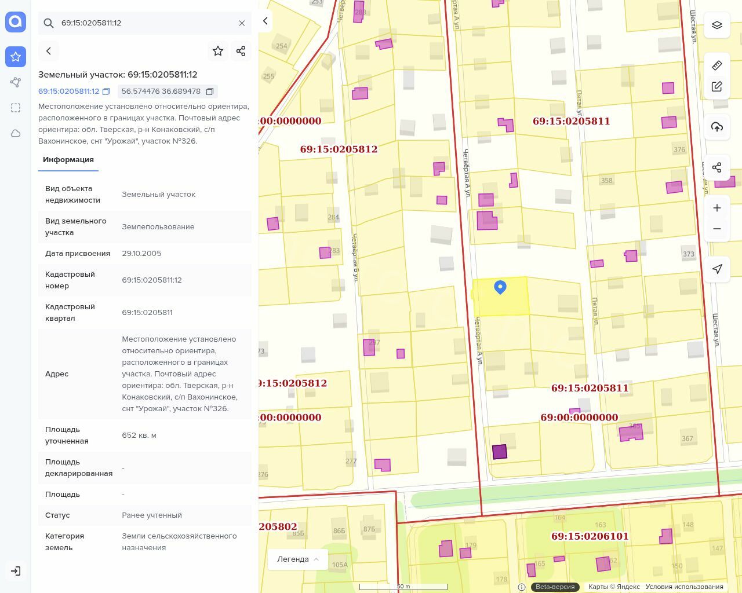Clear the search field text

coord(242,23)
